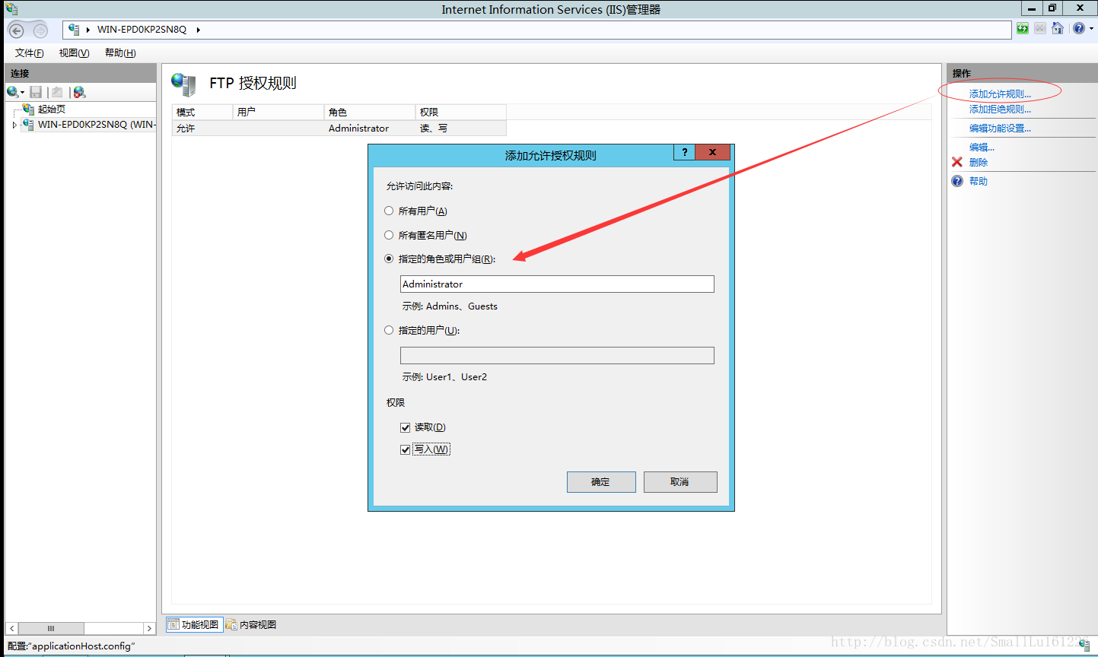Image resolution: width=1098 pixels, height=657 pixels.
Task: Close the add allow authorization rule dialog
Action: pos(713,152)
